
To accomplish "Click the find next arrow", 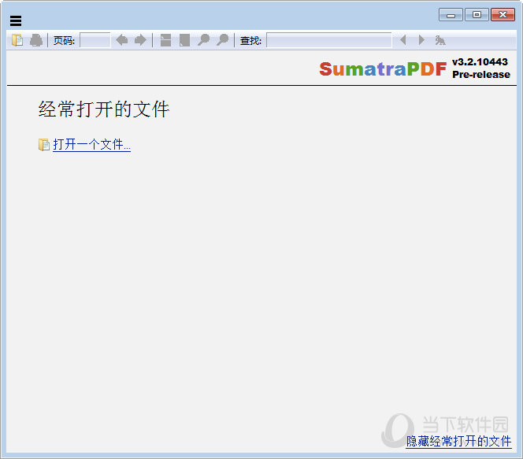I will [421, 40].
